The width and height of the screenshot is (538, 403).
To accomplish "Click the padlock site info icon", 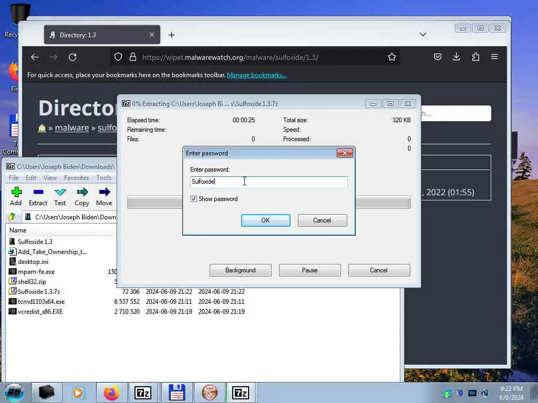I will point(133,57).
